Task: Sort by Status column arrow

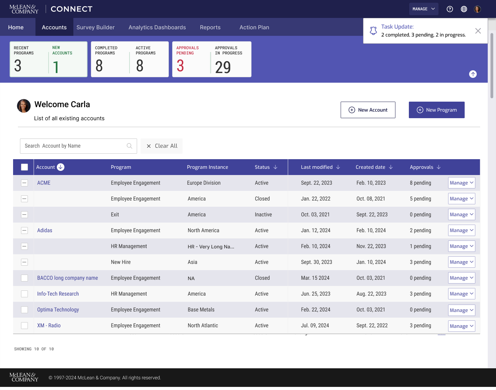Action: click(x=275, y=167)
